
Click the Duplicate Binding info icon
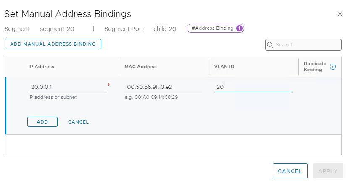coord(333,67)
